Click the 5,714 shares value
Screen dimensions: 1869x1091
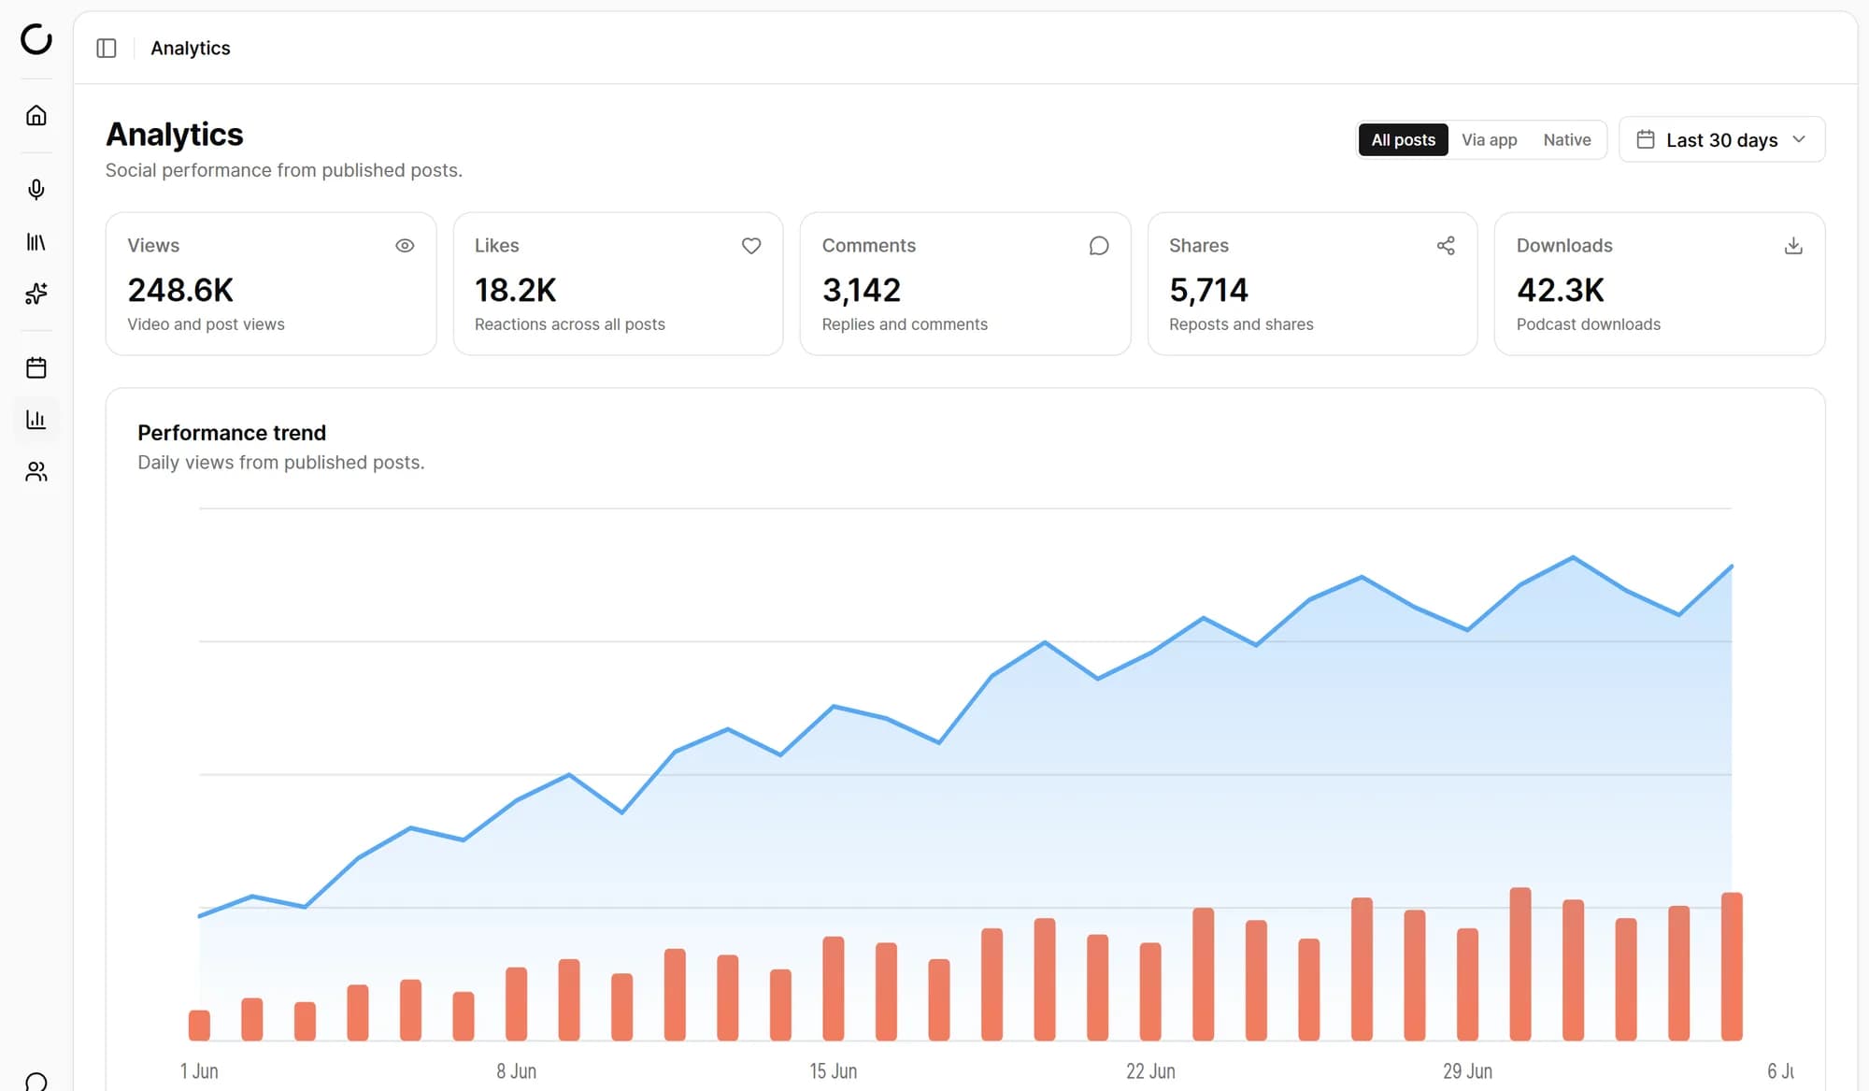1208,290
